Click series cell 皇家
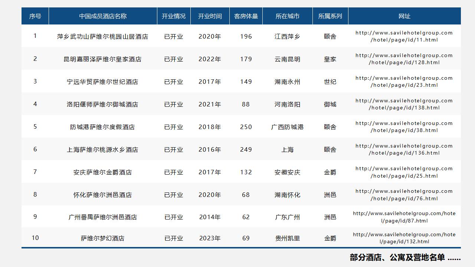475x267 pixels. tap(330, 59)
